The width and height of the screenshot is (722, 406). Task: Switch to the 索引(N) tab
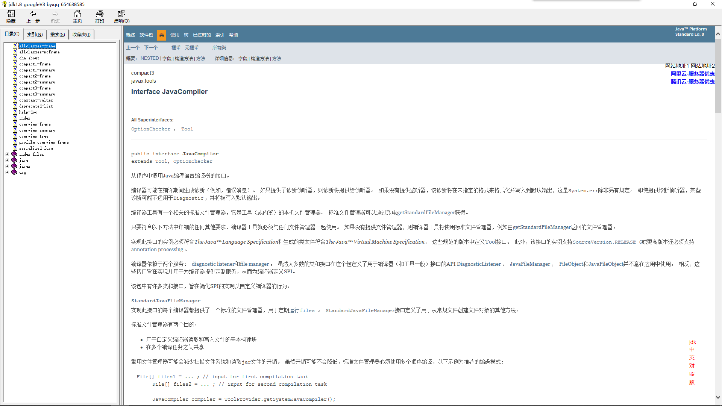[x=35, y=34]
